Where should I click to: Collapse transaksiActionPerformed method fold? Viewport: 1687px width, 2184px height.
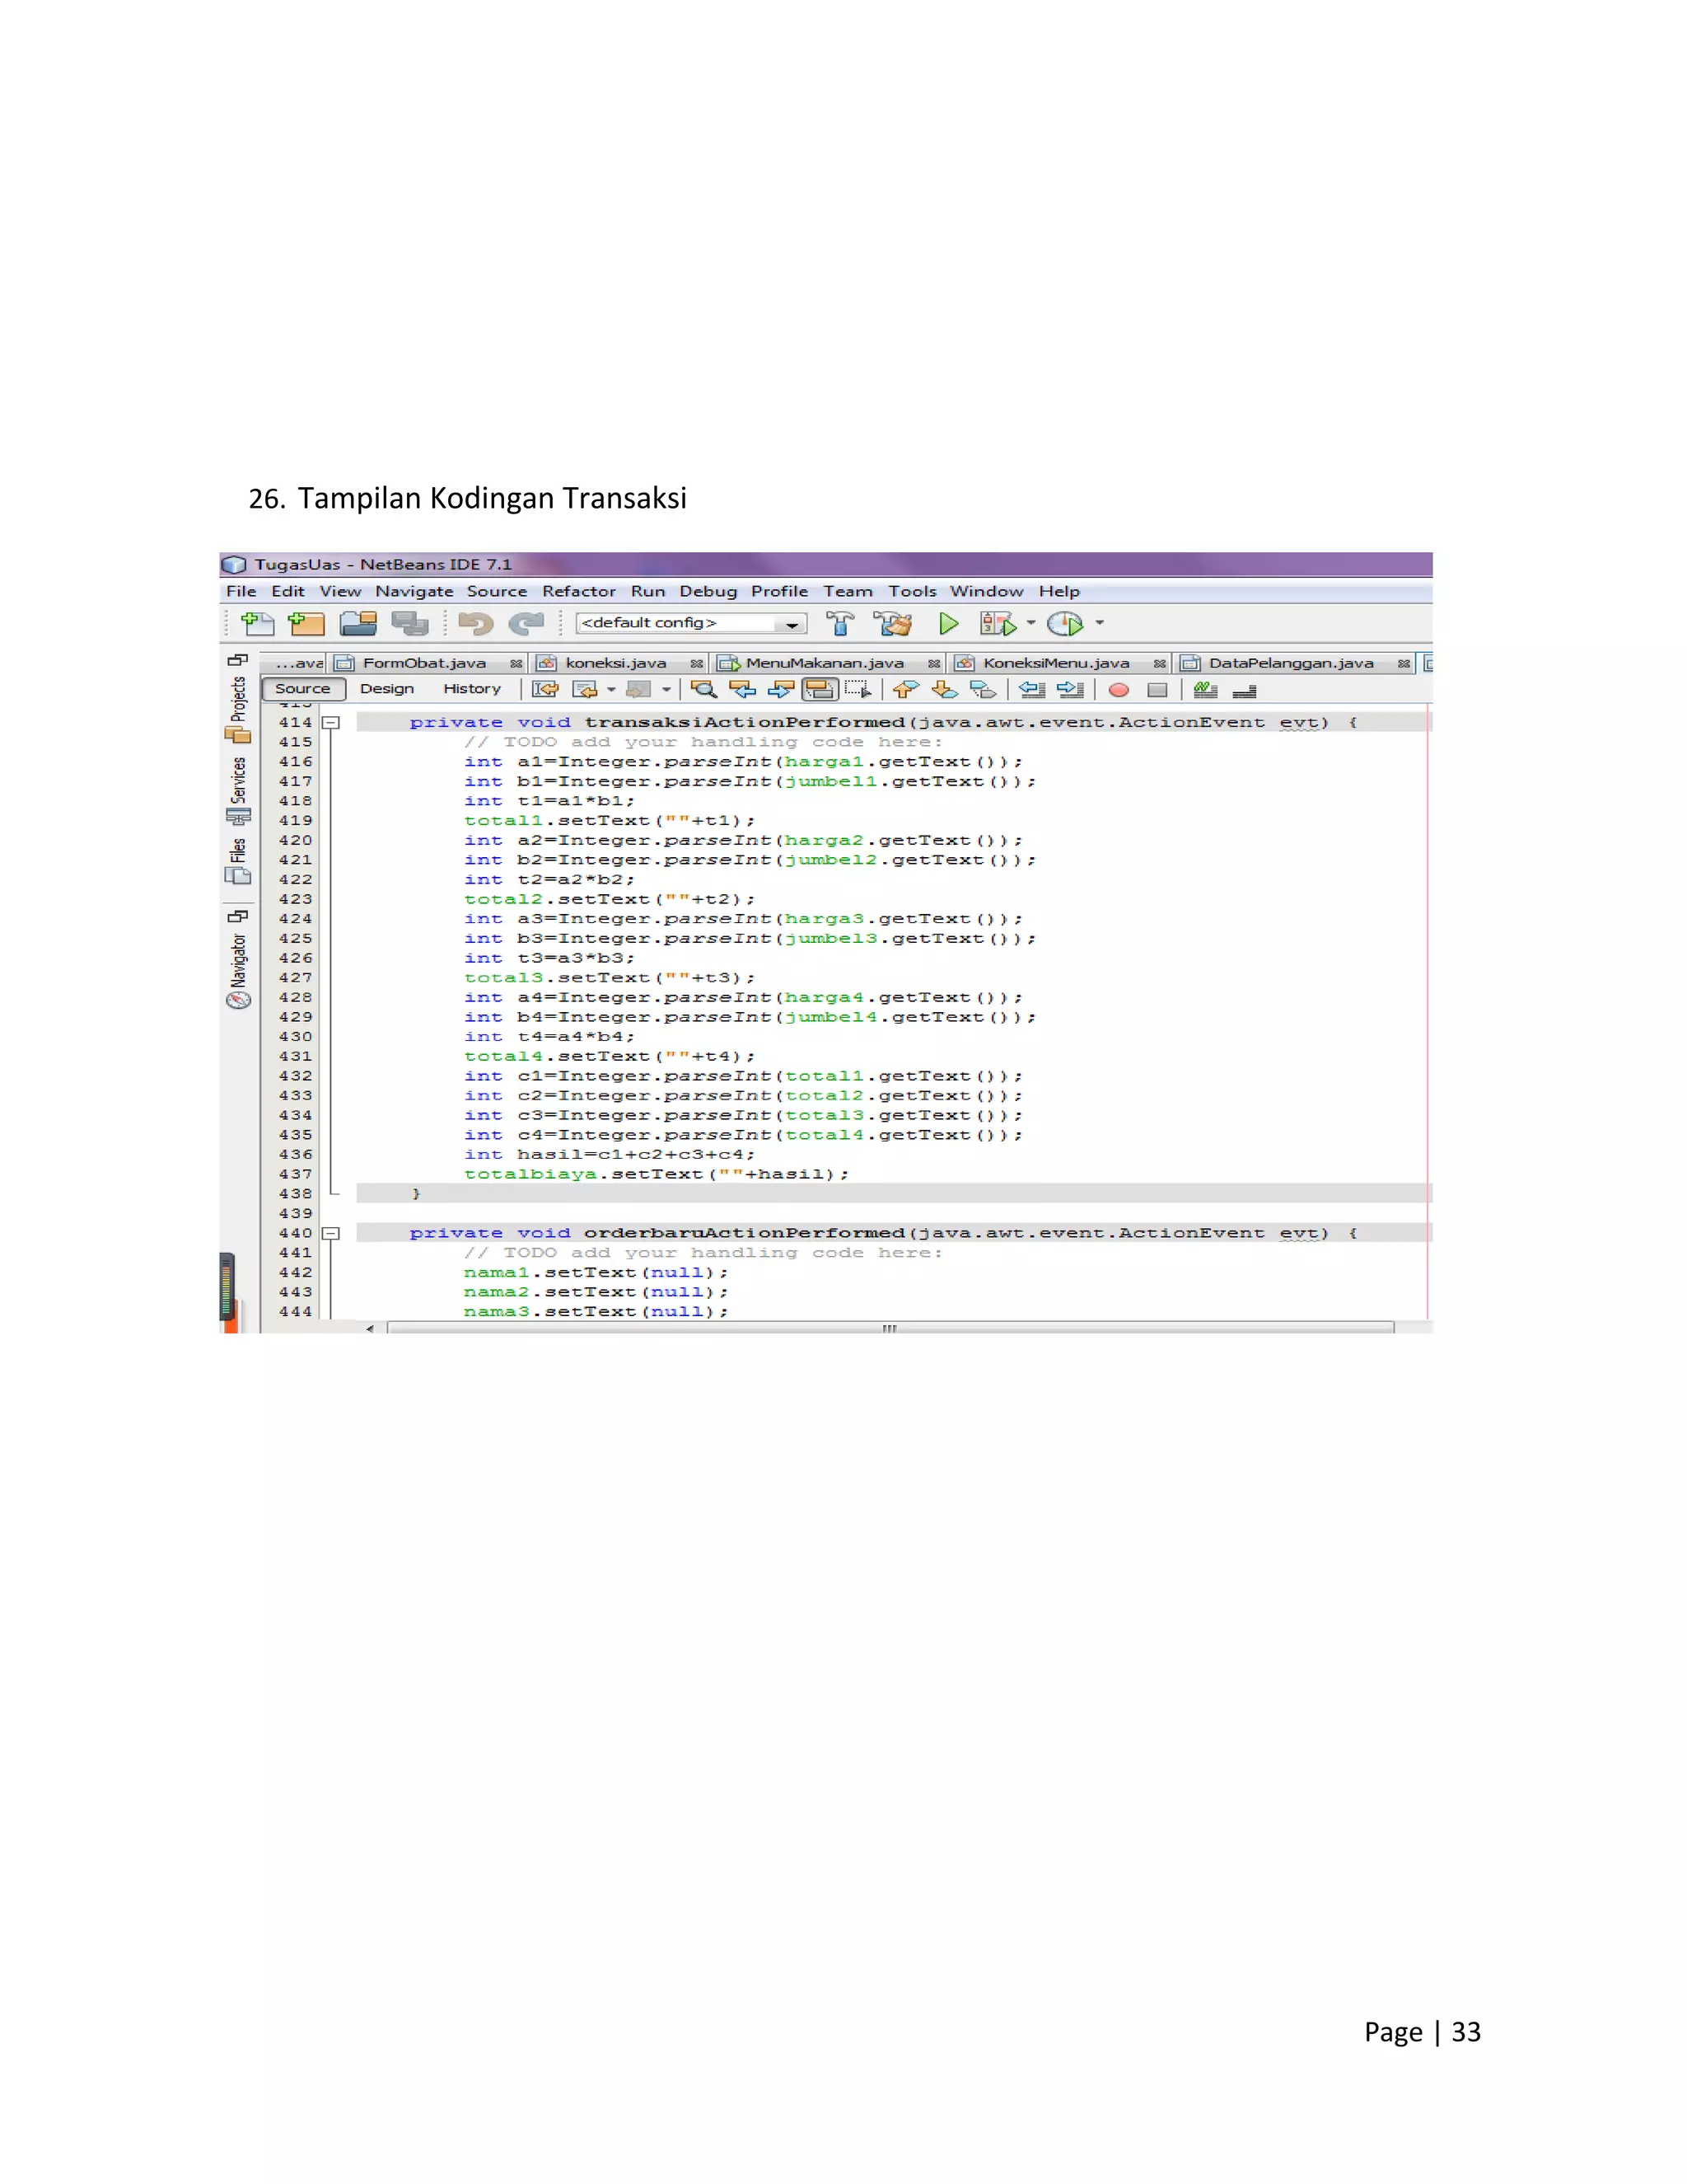point(331,722)
